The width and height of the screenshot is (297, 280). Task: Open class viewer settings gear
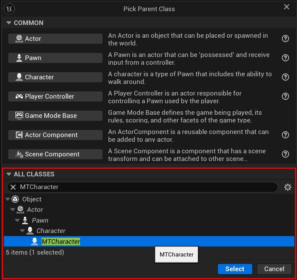point(287,187)
